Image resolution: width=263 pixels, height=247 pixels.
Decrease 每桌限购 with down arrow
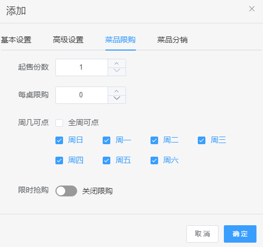click(x=117, y=100)
